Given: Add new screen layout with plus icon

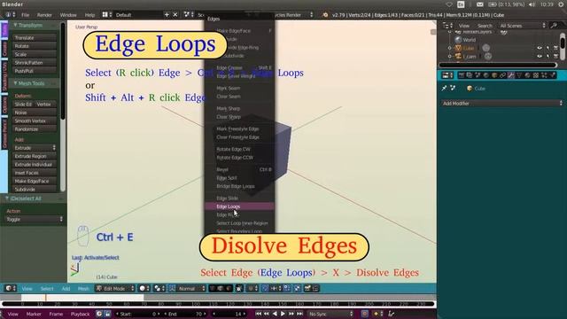Looking at the screenshot, I should (167, 14).
